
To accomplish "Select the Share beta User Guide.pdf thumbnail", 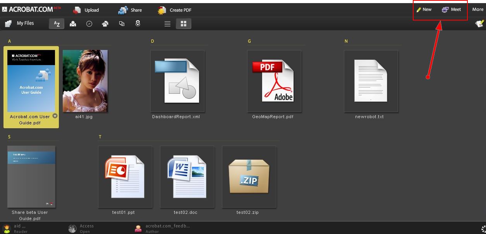I will (31, 177).
